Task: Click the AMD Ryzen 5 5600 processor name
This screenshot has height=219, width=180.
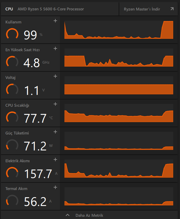Action: point(51,9)
